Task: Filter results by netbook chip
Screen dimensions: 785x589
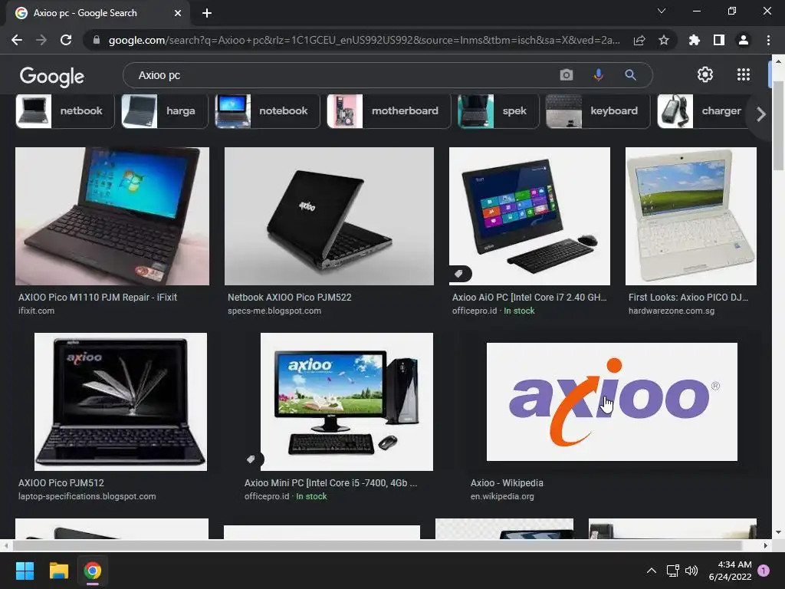Action: pos(65,110)
